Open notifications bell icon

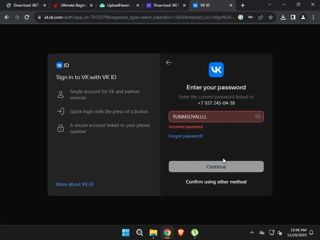(x=311, y=232)
